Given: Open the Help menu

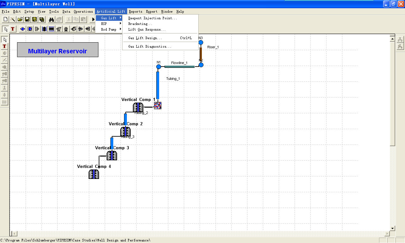Looking at the screenshot, I should pyautogui.click(x=180, y=11).
